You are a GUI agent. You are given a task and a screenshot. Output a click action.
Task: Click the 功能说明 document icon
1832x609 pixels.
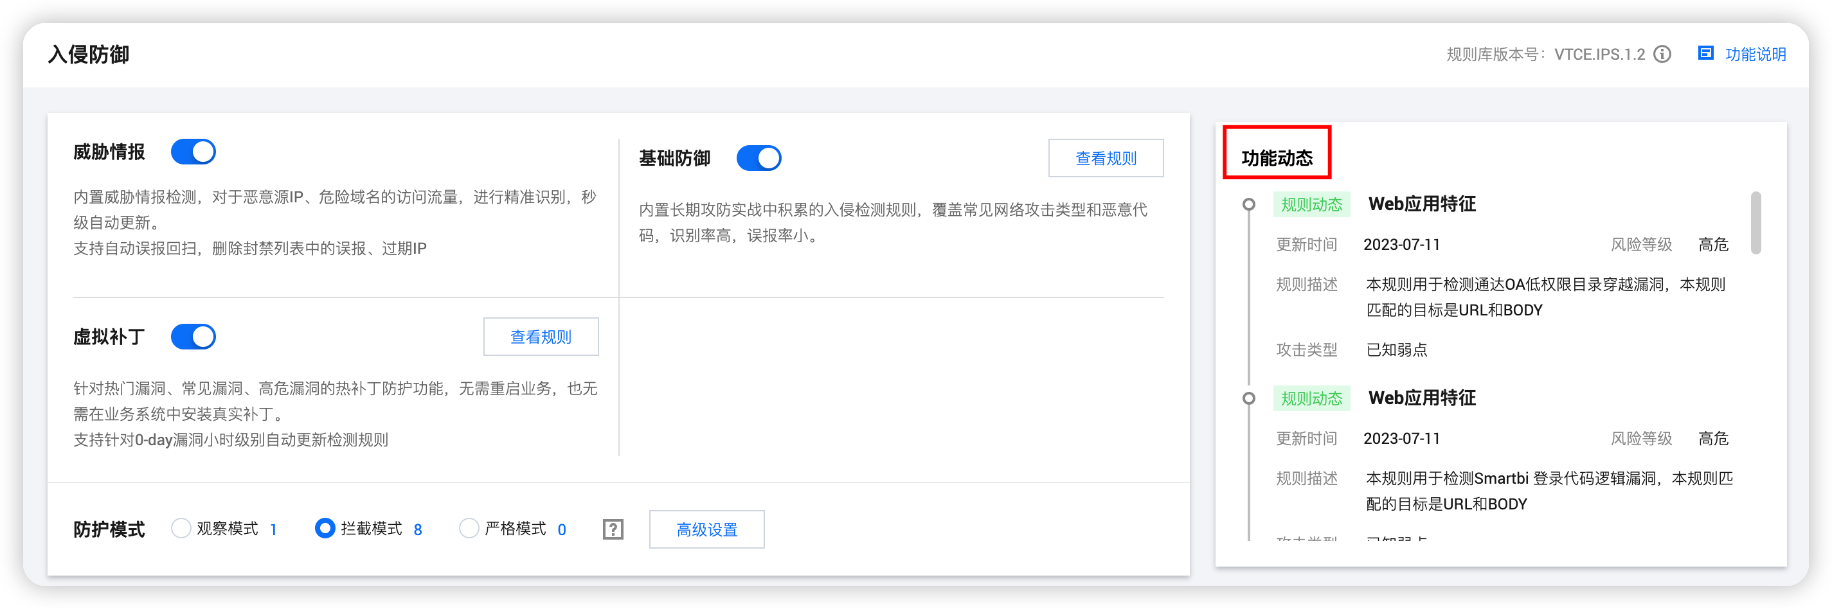click(x=1705, y=53)
